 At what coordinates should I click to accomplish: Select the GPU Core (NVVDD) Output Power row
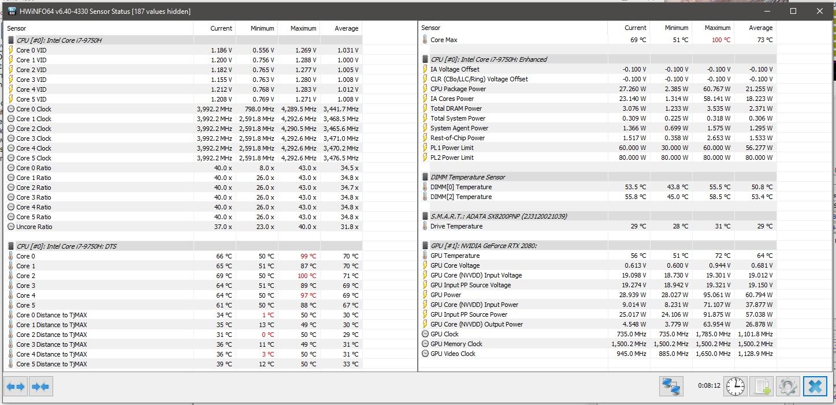(597, 324)
